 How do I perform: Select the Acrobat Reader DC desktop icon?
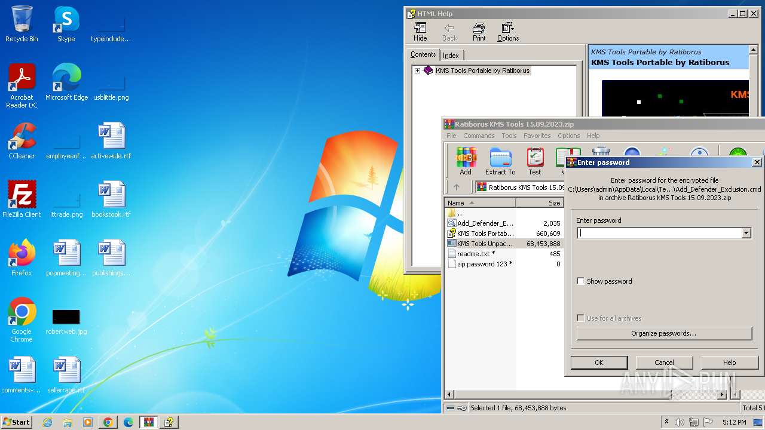(22, 87)
